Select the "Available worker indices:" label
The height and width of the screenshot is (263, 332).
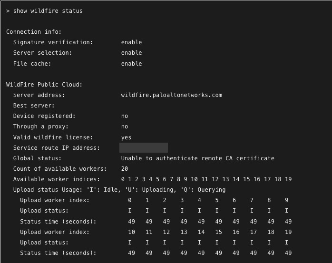point(57,179)
